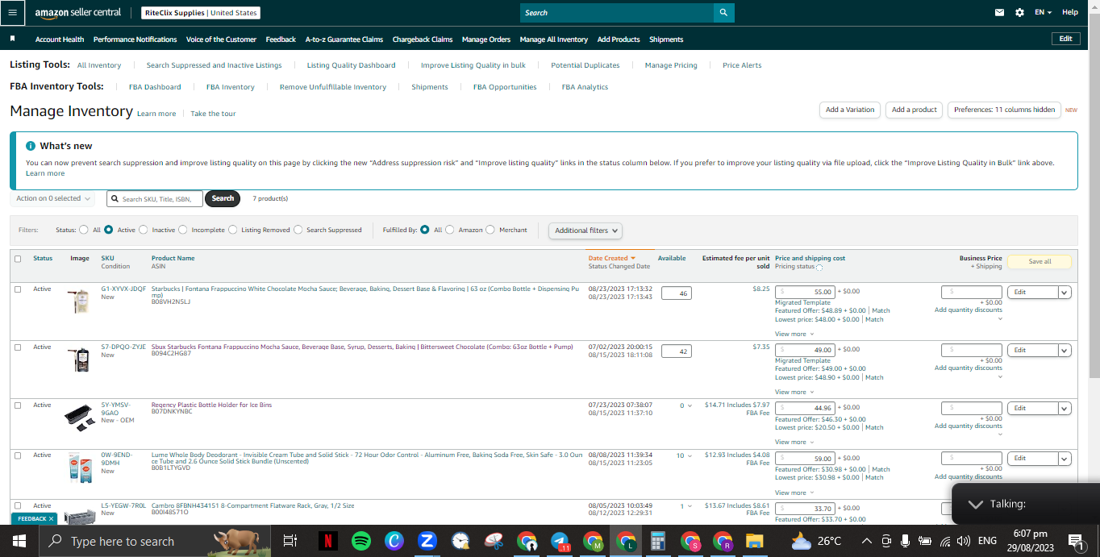
Task: Sort by the Date Created column
Action: pos(611,258)
